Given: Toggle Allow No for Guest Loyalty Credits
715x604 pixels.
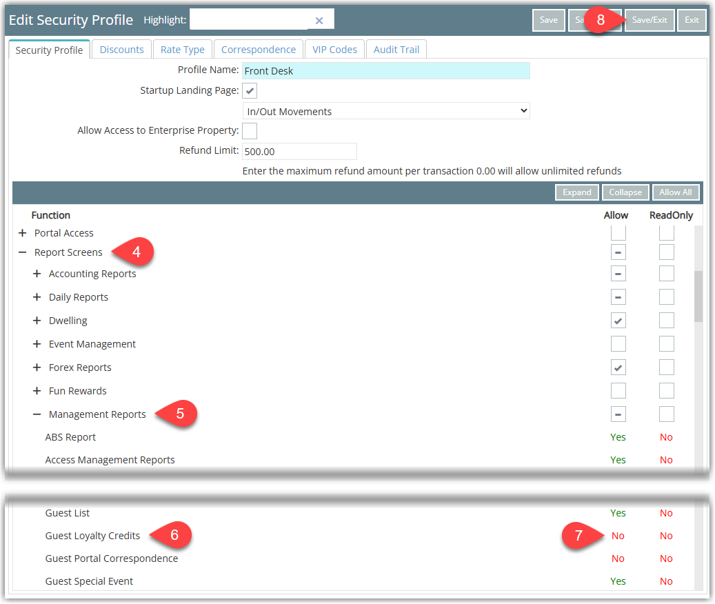Looking at the screenshot, I should click(618, 536).
